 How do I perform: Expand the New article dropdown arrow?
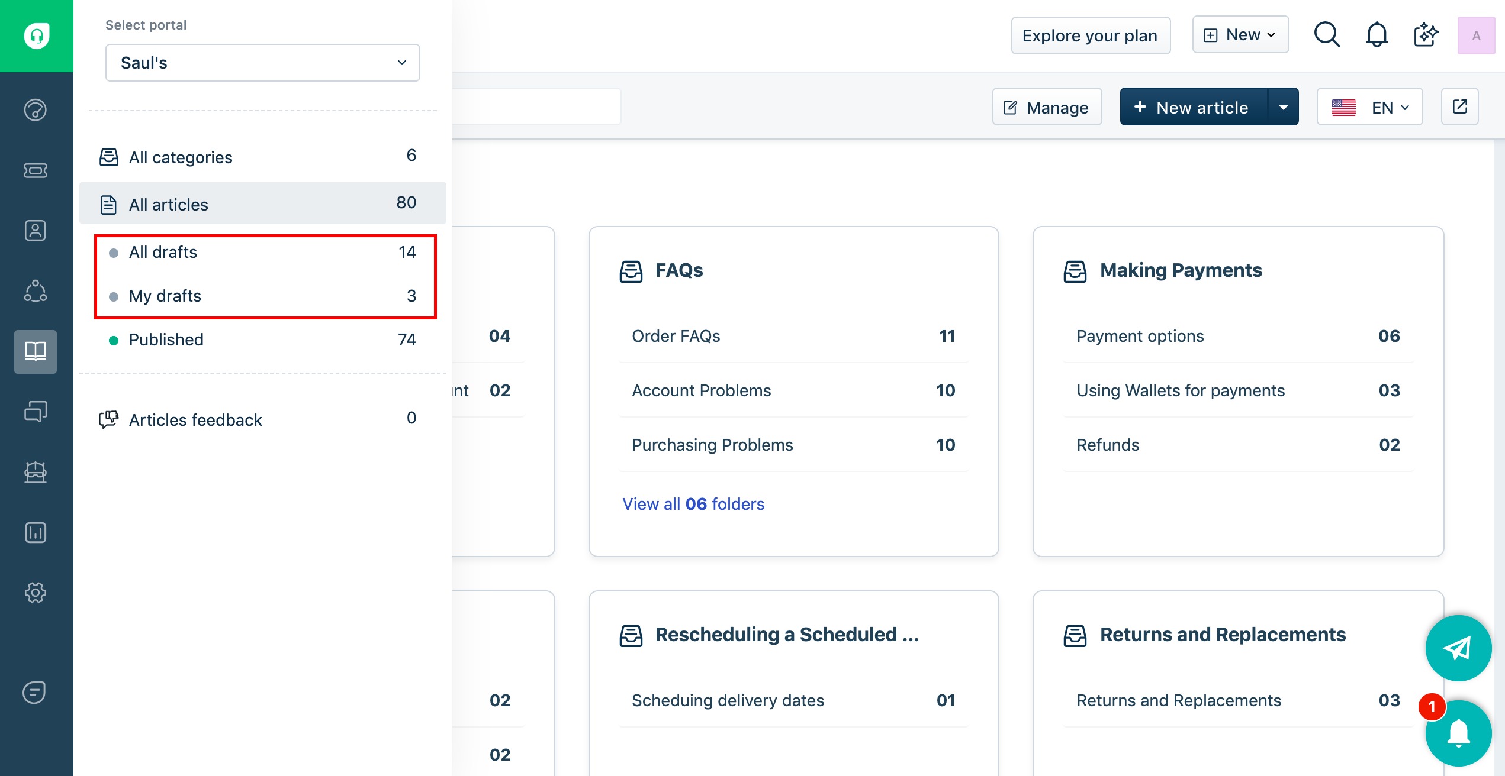point(1283,107)
